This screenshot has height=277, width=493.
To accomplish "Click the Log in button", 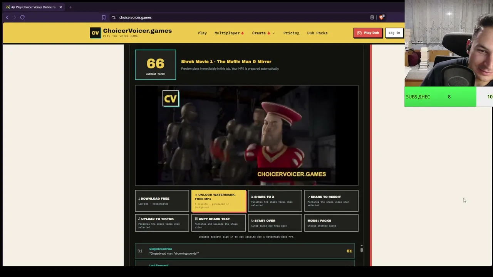I will pos(394,33).
